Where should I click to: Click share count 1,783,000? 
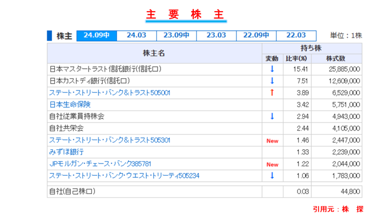[x=346, y=176]
